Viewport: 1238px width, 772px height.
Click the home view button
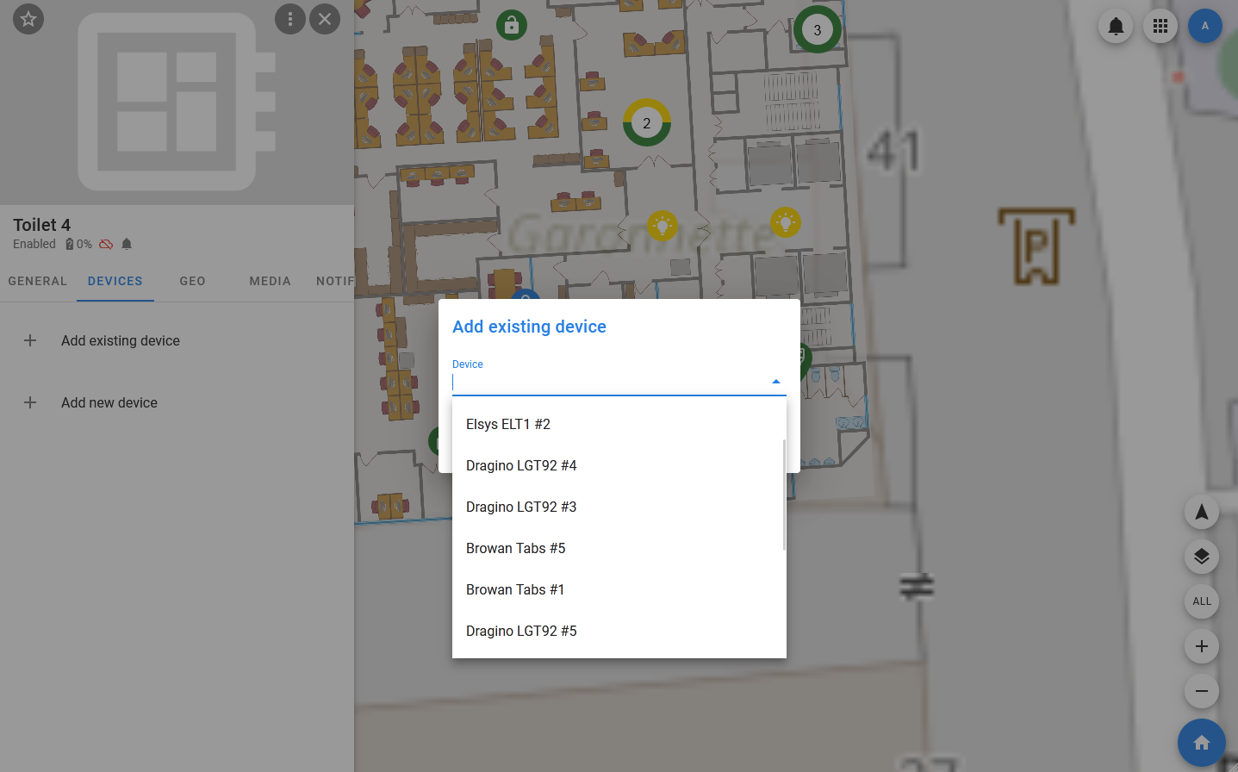(x=1201, y=743)
